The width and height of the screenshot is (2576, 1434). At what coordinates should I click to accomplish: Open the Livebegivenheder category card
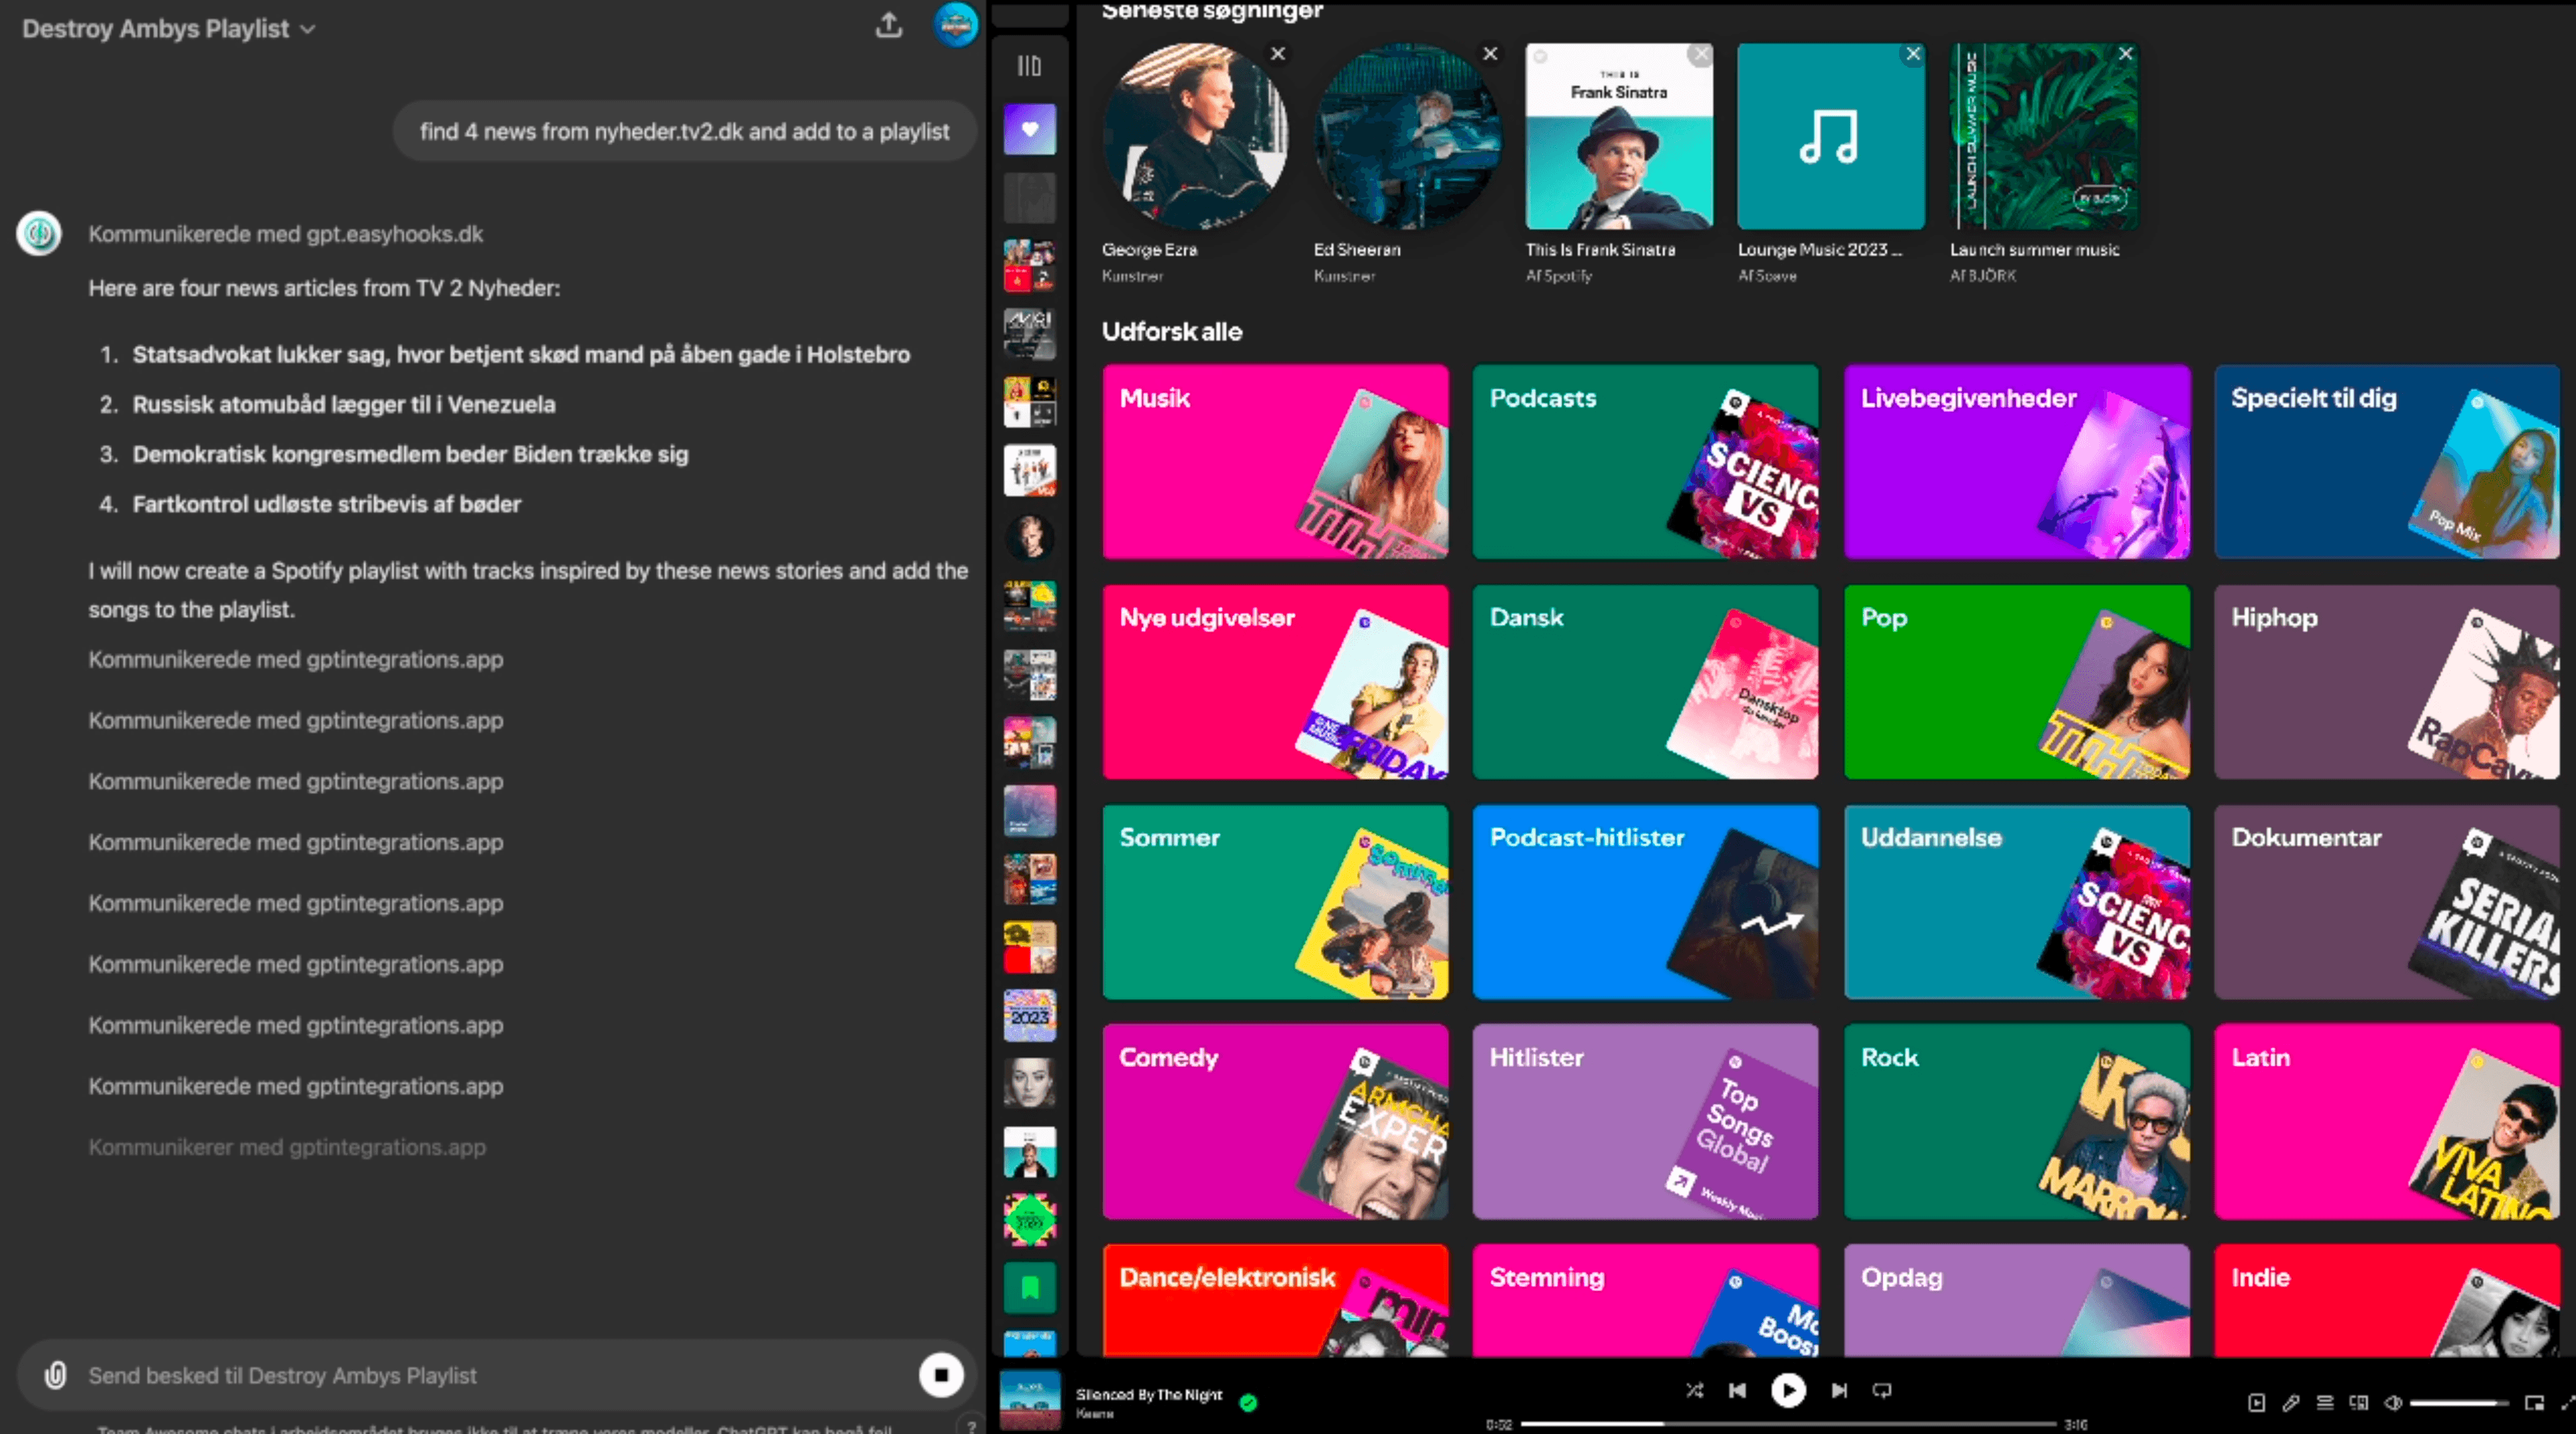pyautogui.click(x=2017, y=462)
